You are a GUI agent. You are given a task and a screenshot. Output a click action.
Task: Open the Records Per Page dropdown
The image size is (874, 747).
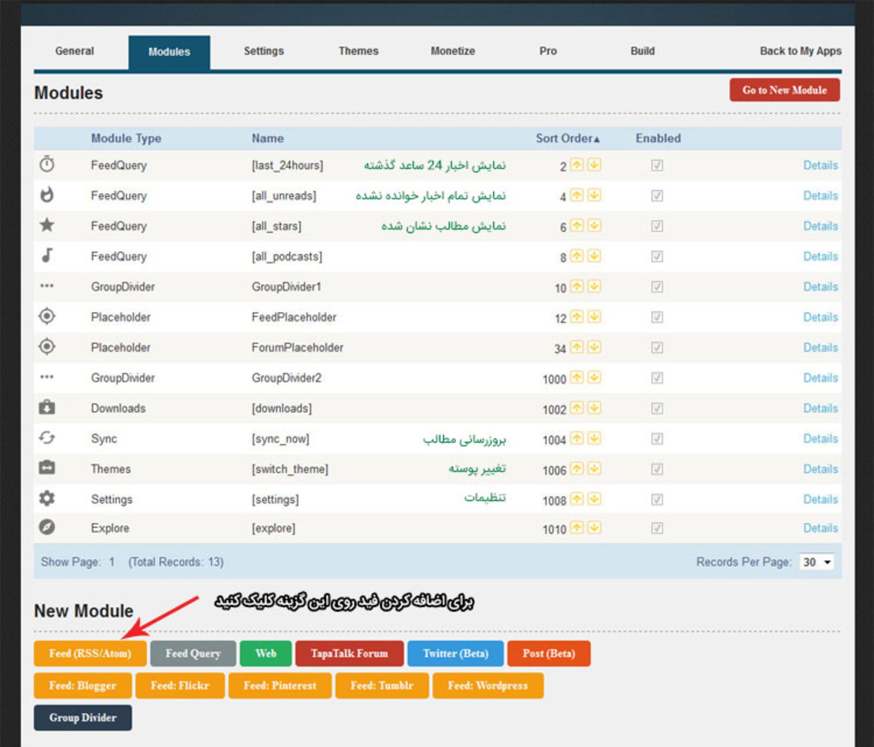tap(817, 562)
